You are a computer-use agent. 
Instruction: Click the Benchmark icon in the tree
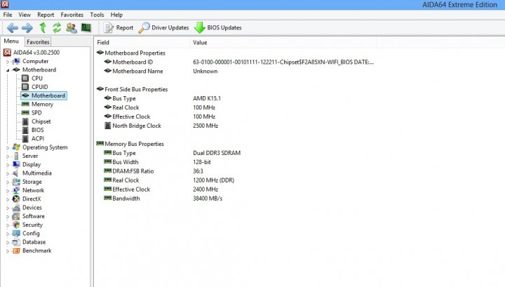pyautogui.click(x=16, y=251)
